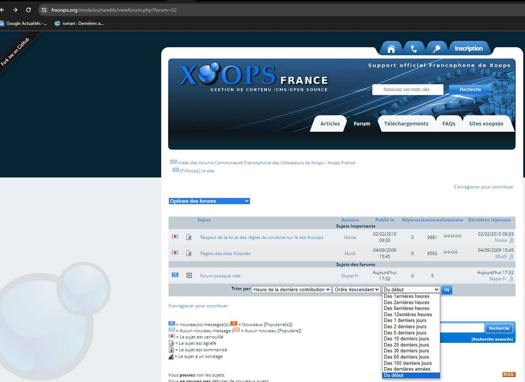
Task: Open author Skype-Fr profile in Auteurs column
Action: [350, 276]
